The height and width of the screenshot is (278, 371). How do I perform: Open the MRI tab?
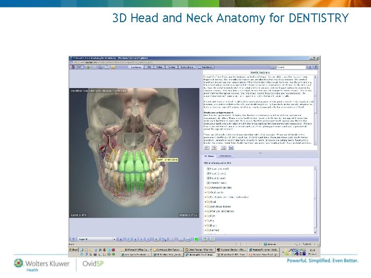(149, 67)
